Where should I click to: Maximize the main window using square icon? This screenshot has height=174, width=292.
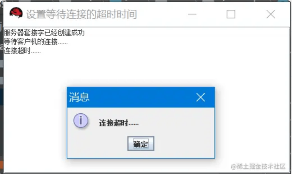231,14
